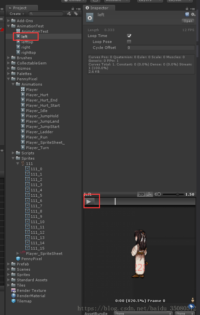Click the Search by Label icon
This screenshot has width=200, height=315.
pyautogui.click(x=76, y=14)
